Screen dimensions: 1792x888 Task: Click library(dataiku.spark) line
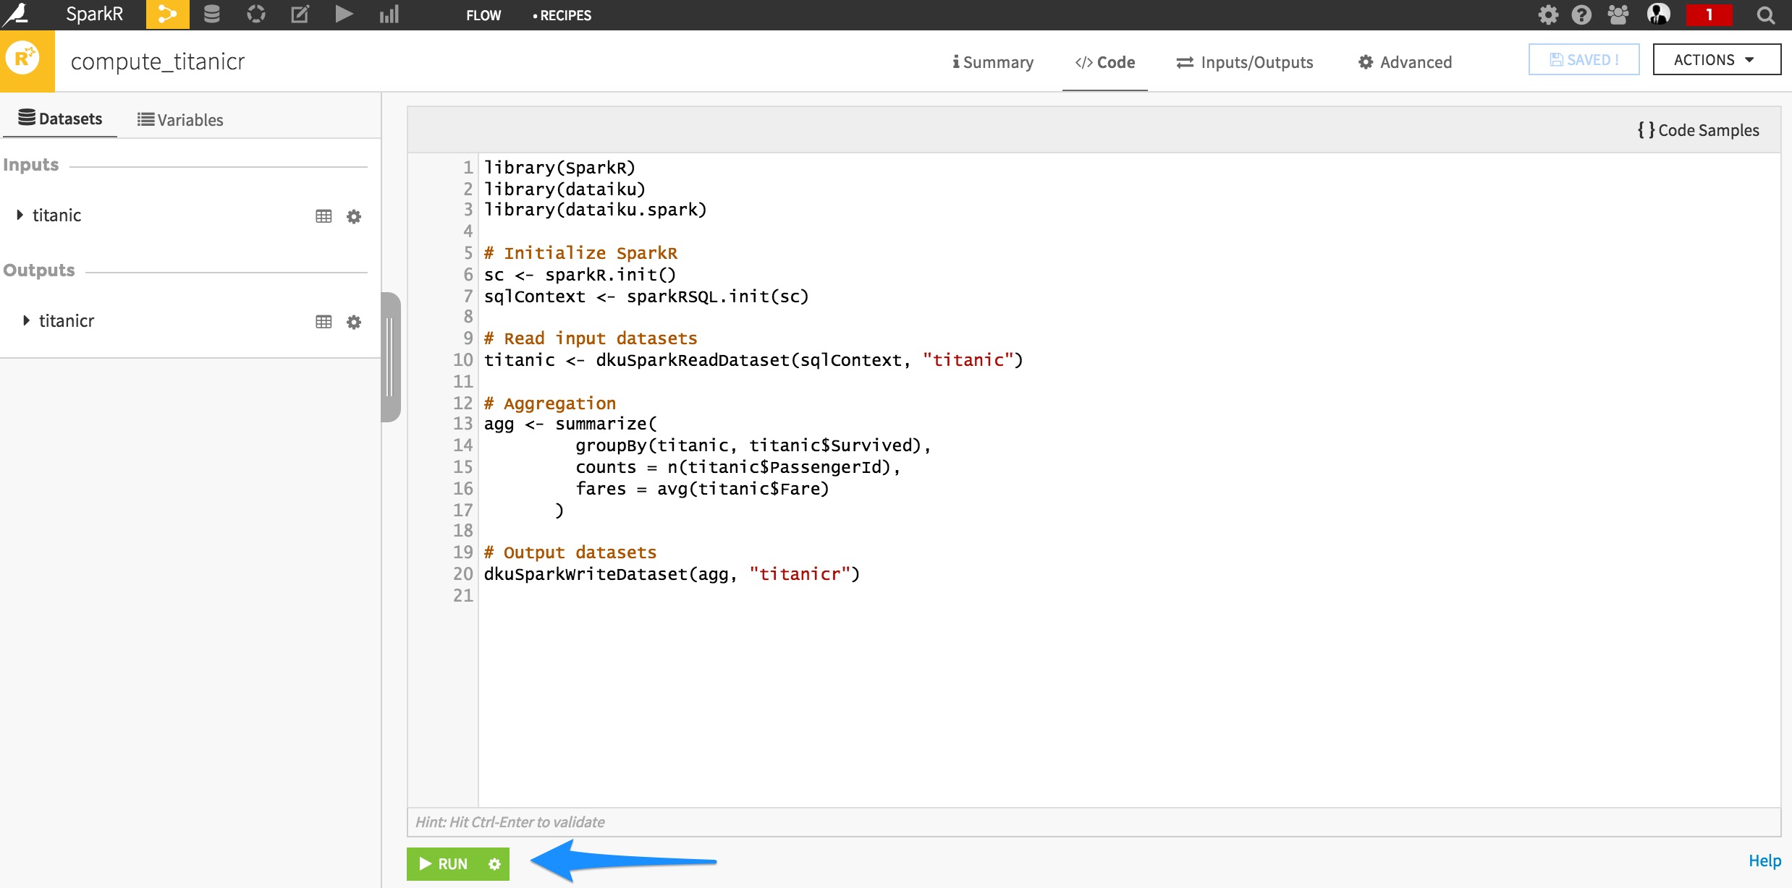pyautogui.click(x=595, y=210)
